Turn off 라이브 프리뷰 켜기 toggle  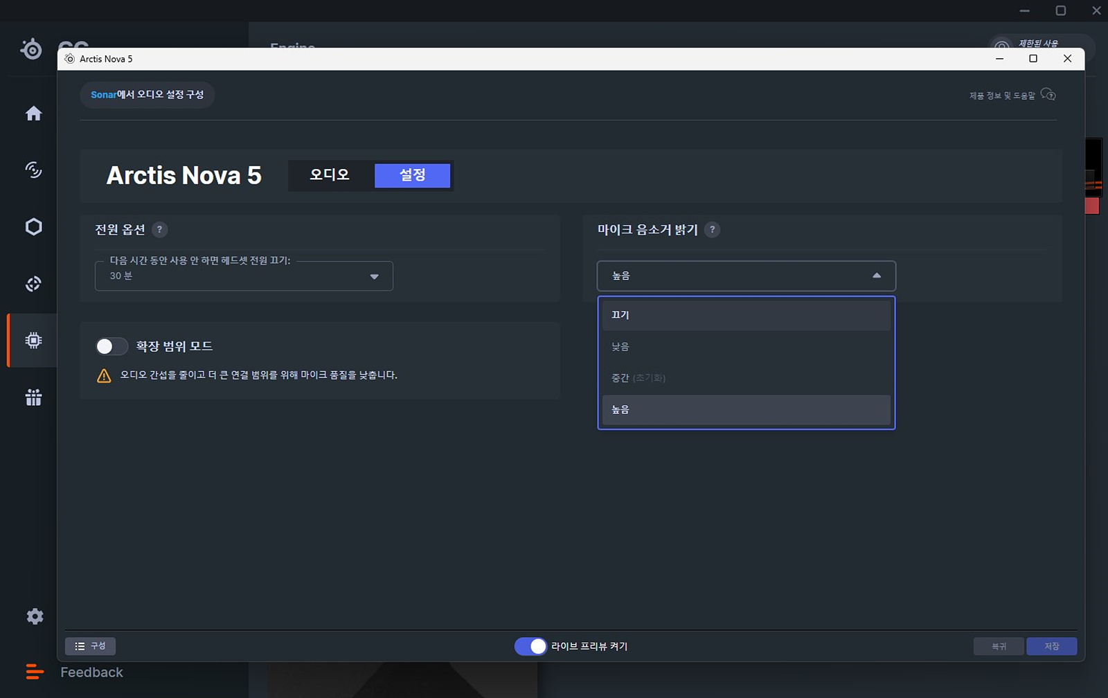pos(530,646)
